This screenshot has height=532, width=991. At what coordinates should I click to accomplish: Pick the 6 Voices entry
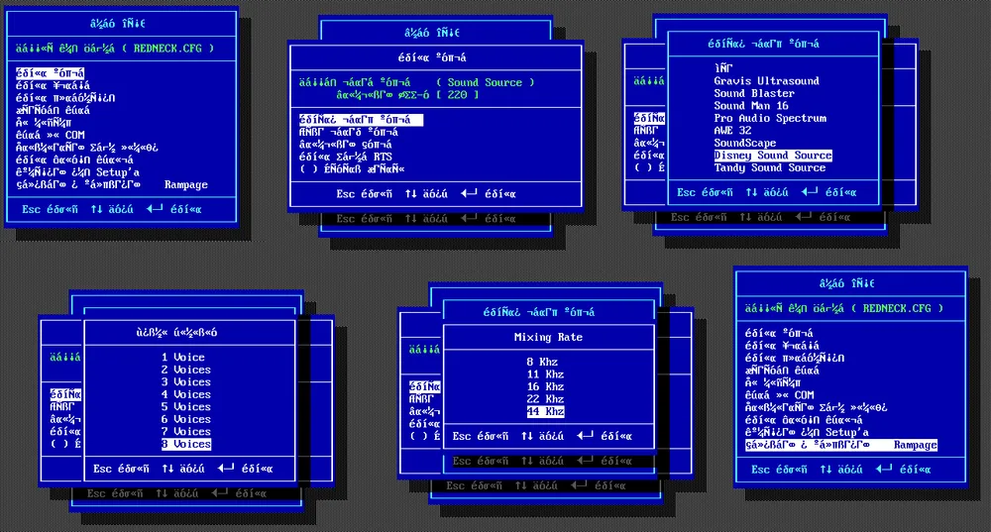(185, 419)
